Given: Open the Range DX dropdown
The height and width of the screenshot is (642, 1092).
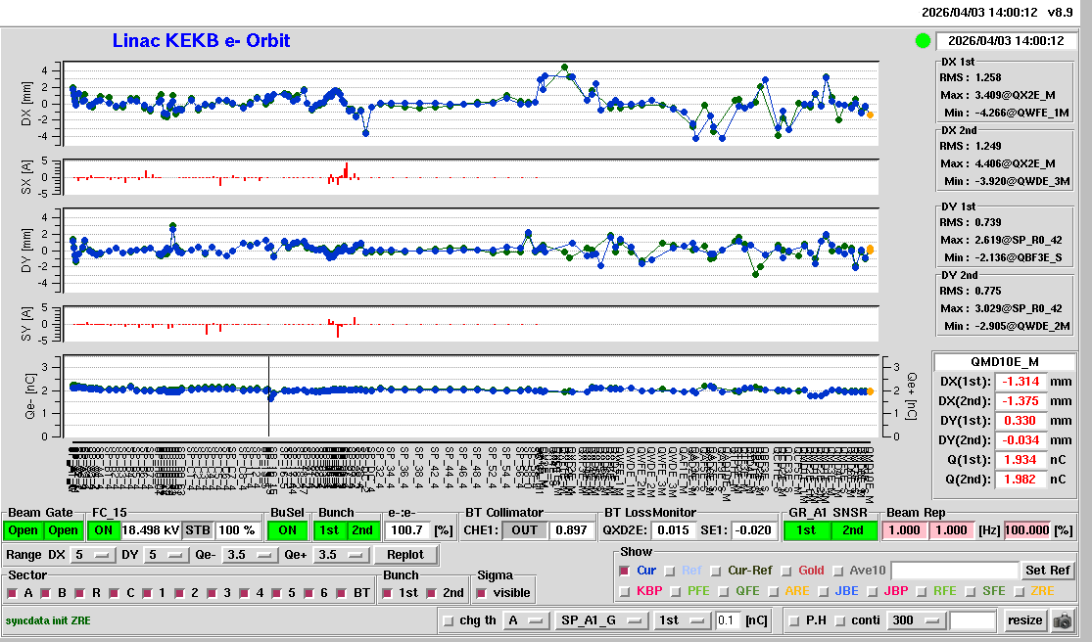Looking at the screenshot, I should [x=91, y=555].
